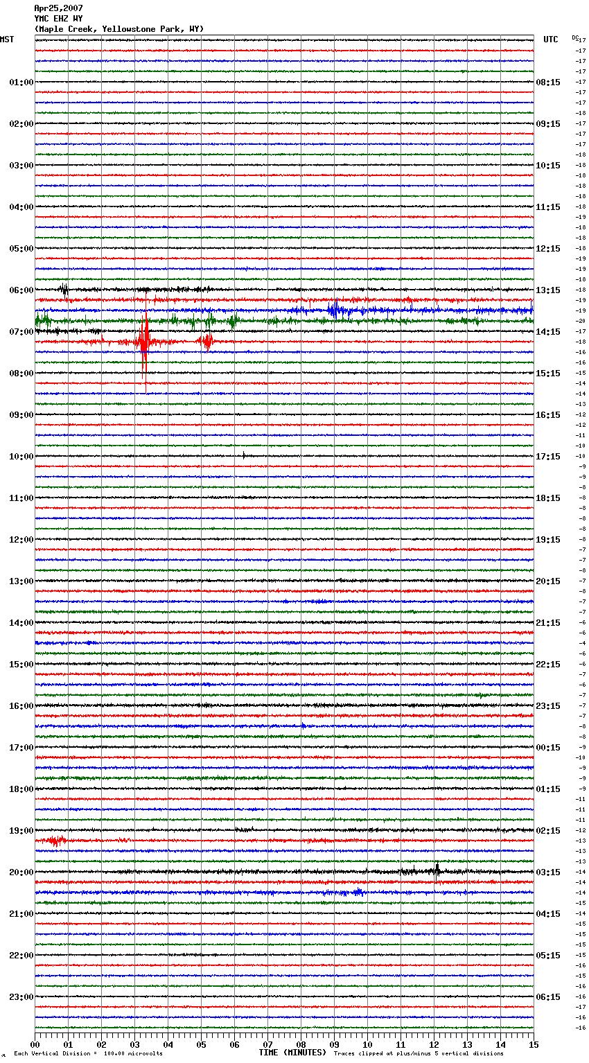Select the 19:00 MST time label

click(21, 831)
